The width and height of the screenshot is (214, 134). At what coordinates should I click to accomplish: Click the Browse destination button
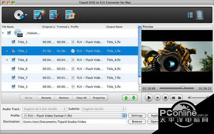pos(137,121)
